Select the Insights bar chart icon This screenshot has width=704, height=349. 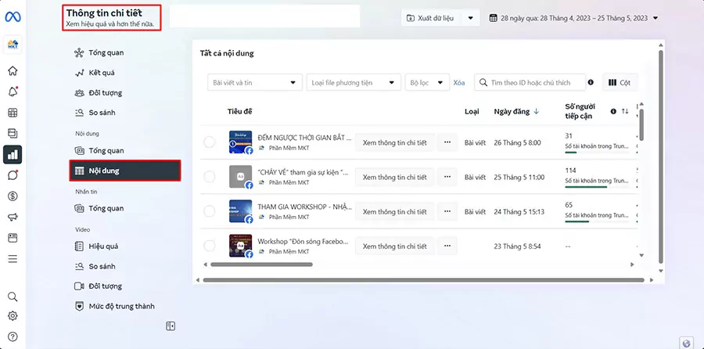(13, 153)
